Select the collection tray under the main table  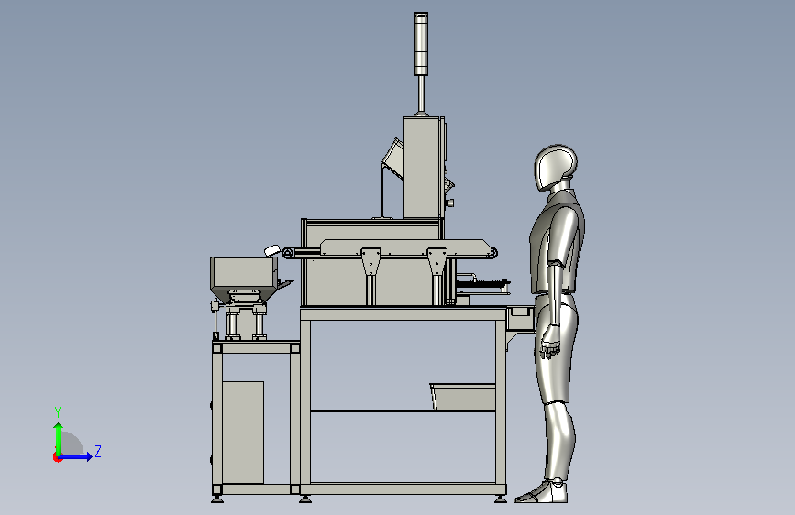[463, 396]
